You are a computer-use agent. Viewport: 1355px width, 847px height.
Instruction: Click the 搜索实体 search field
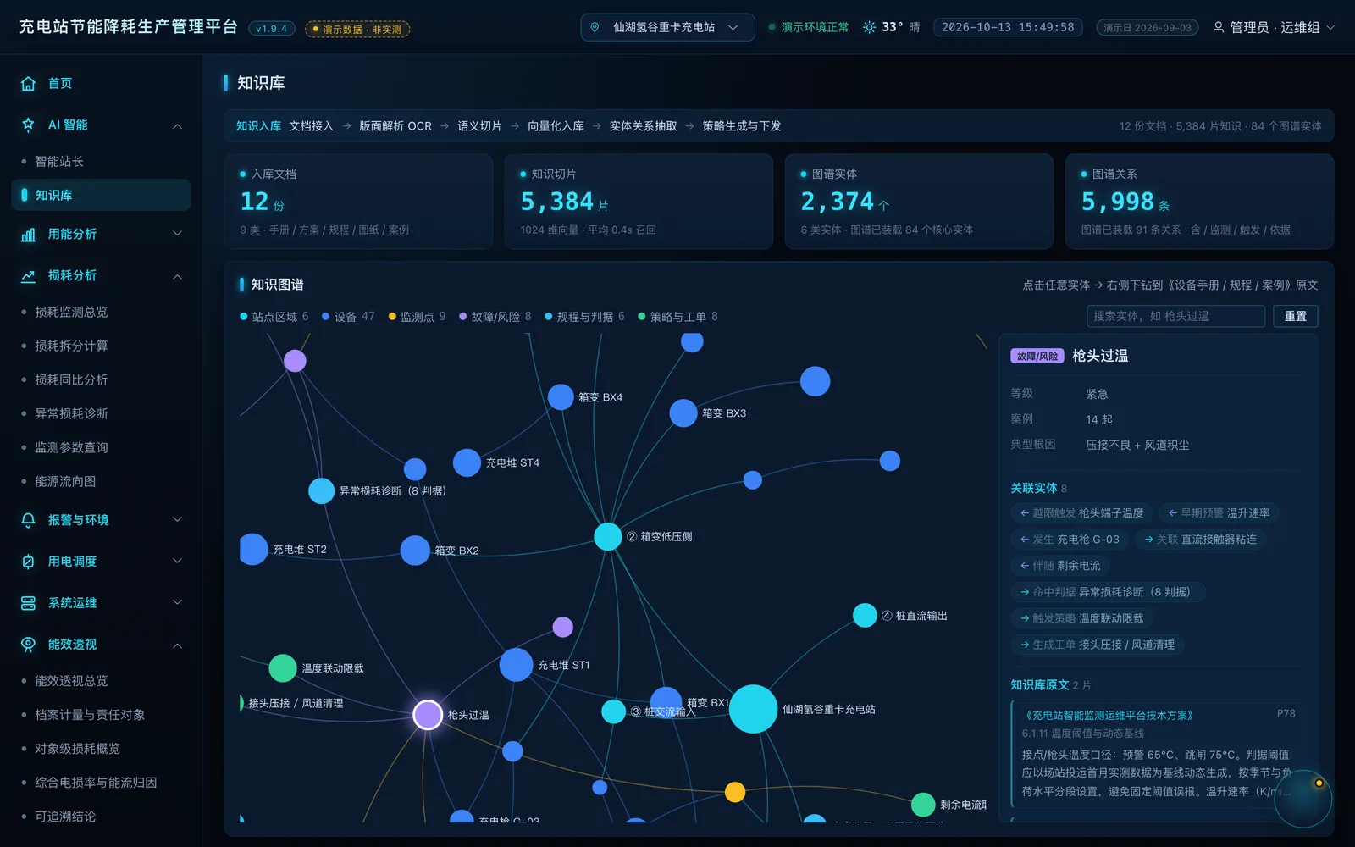click(1175, 317)
